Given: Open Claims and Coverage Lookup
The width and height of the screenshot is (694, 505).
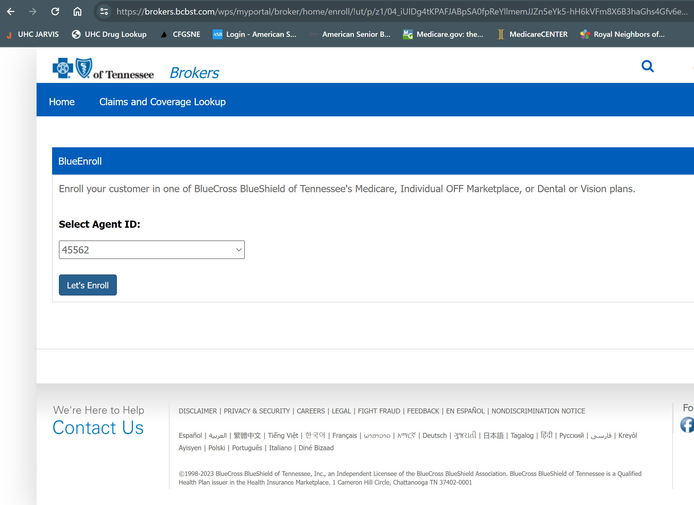Looking at the screenshot, I should (162, 101).
